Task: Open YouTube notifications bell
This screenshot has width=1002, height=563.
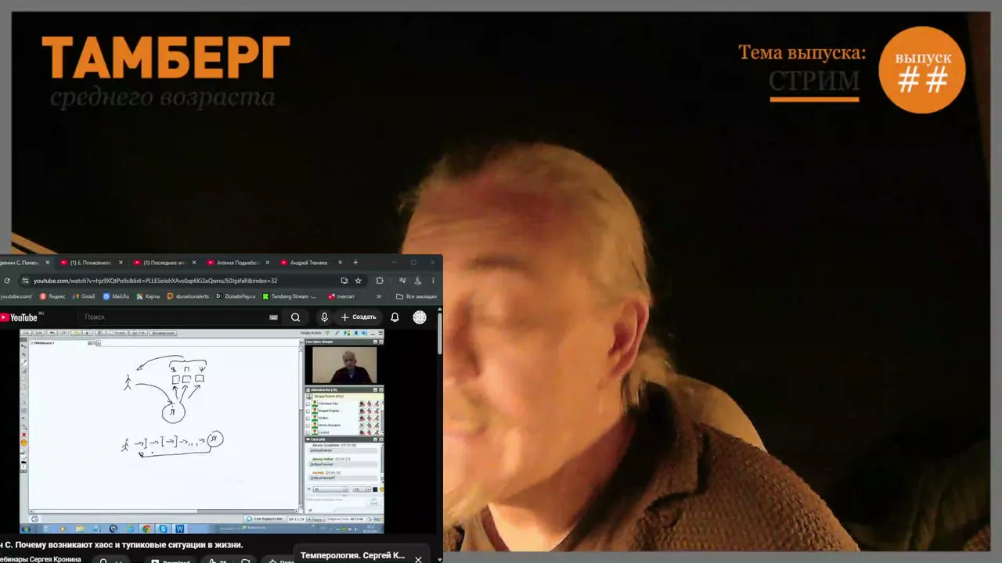Action: click(x=395, y=317)
